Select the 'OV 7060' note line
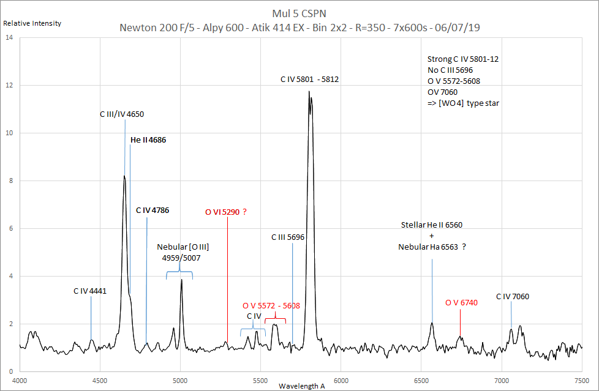This screenshot has width=599, height=391. pos(442,92)
